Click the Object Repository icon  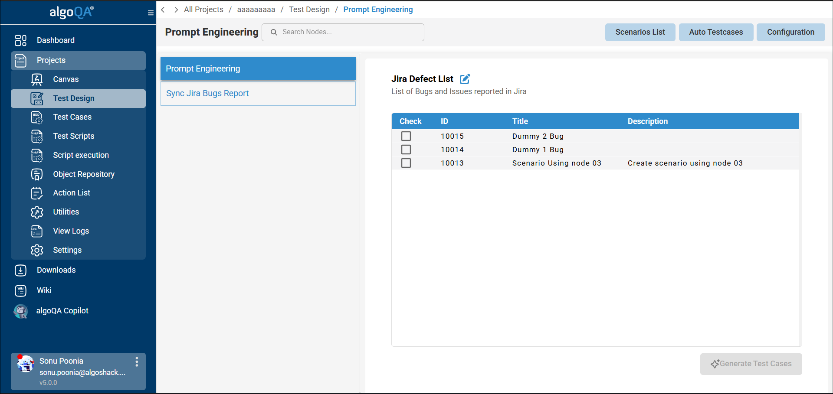[37, 174]
